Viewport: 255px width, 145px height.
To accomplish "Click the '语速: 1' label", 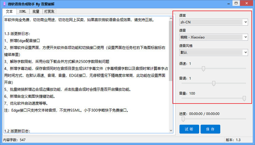I will [185, 64].
